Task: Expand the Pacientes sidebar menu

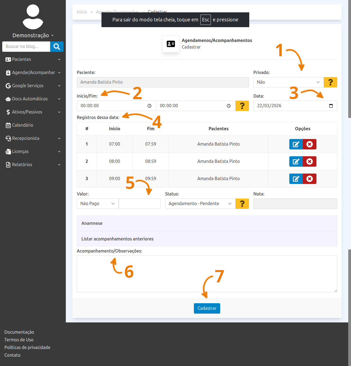Action: click(33, 59)
